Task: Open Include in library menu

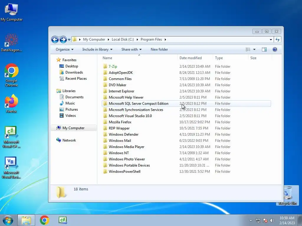Action: click(x=97, y=49)
